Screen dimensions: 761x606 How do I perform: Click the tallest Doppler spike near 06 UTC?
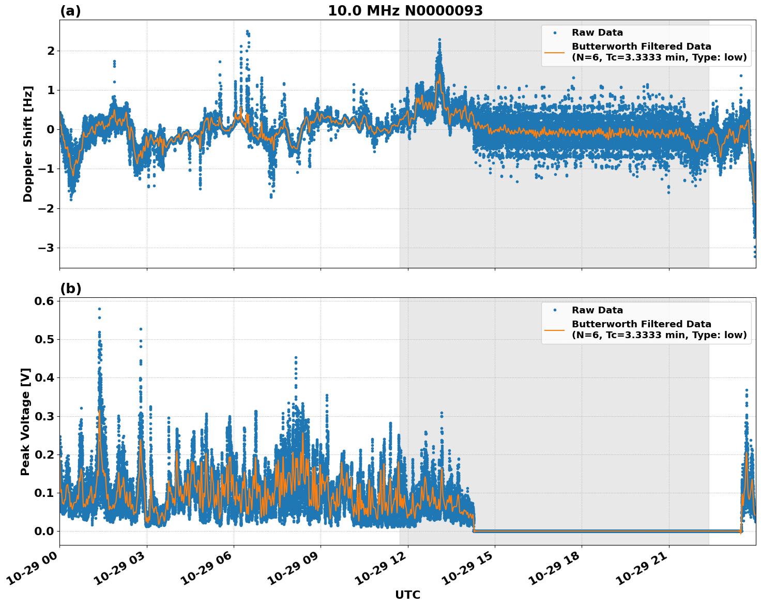coord(247,31)
